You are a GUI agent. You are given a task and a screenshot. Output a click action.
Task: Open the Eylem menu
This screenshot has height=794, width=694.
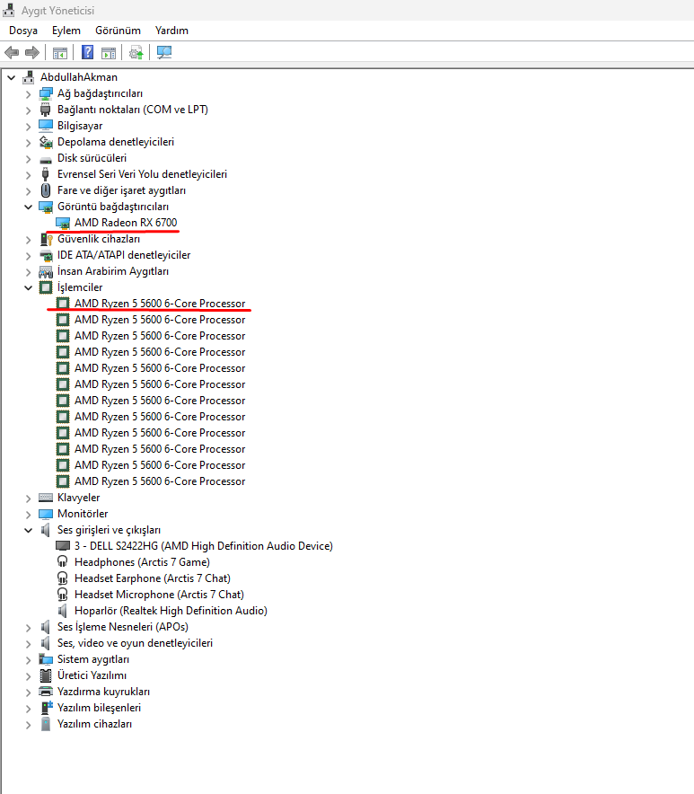point(66,31)
